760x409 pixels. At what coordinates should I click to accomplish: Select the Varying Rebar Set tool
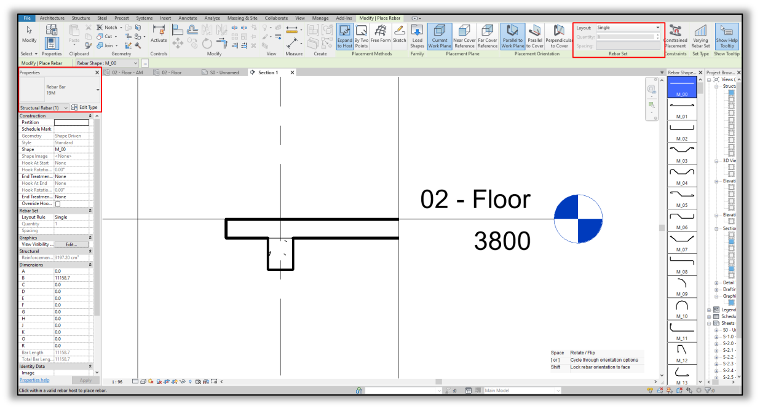tap(700, 37)
